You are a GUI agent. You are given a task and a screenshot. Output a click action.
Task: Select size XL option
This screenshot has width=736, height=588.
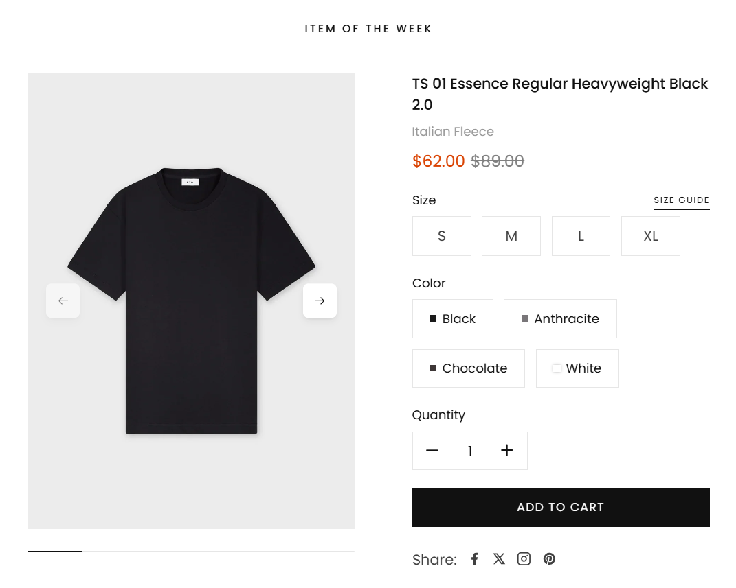pos(651,236)
